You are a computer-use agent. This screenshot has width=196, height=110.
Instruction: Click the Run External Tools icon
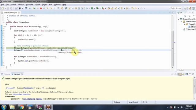[x=103, y=8]
